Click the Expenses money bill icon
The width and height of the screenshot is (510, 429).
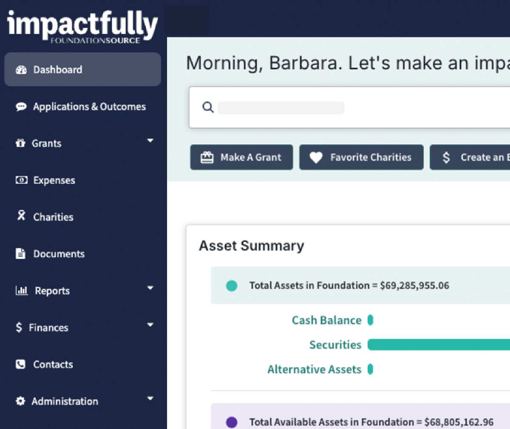click(x=21, y=180)
